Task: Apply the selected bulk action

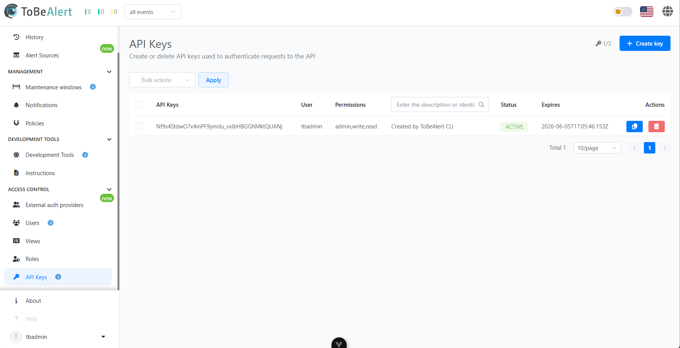Action: (213, 80)
